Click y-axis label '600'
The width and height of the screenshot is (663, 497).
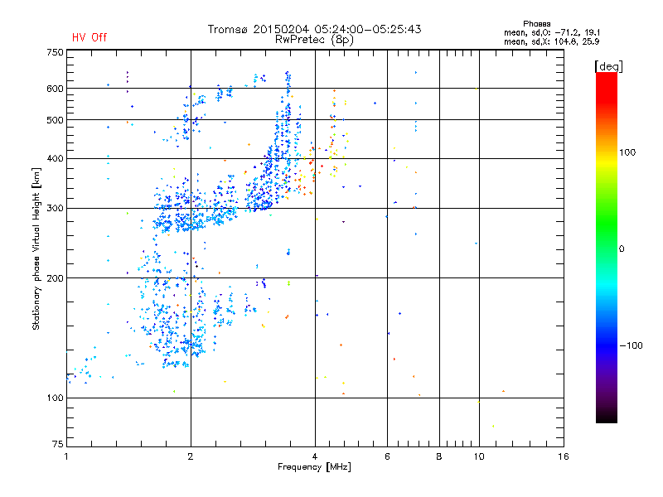tap(55, 89)
